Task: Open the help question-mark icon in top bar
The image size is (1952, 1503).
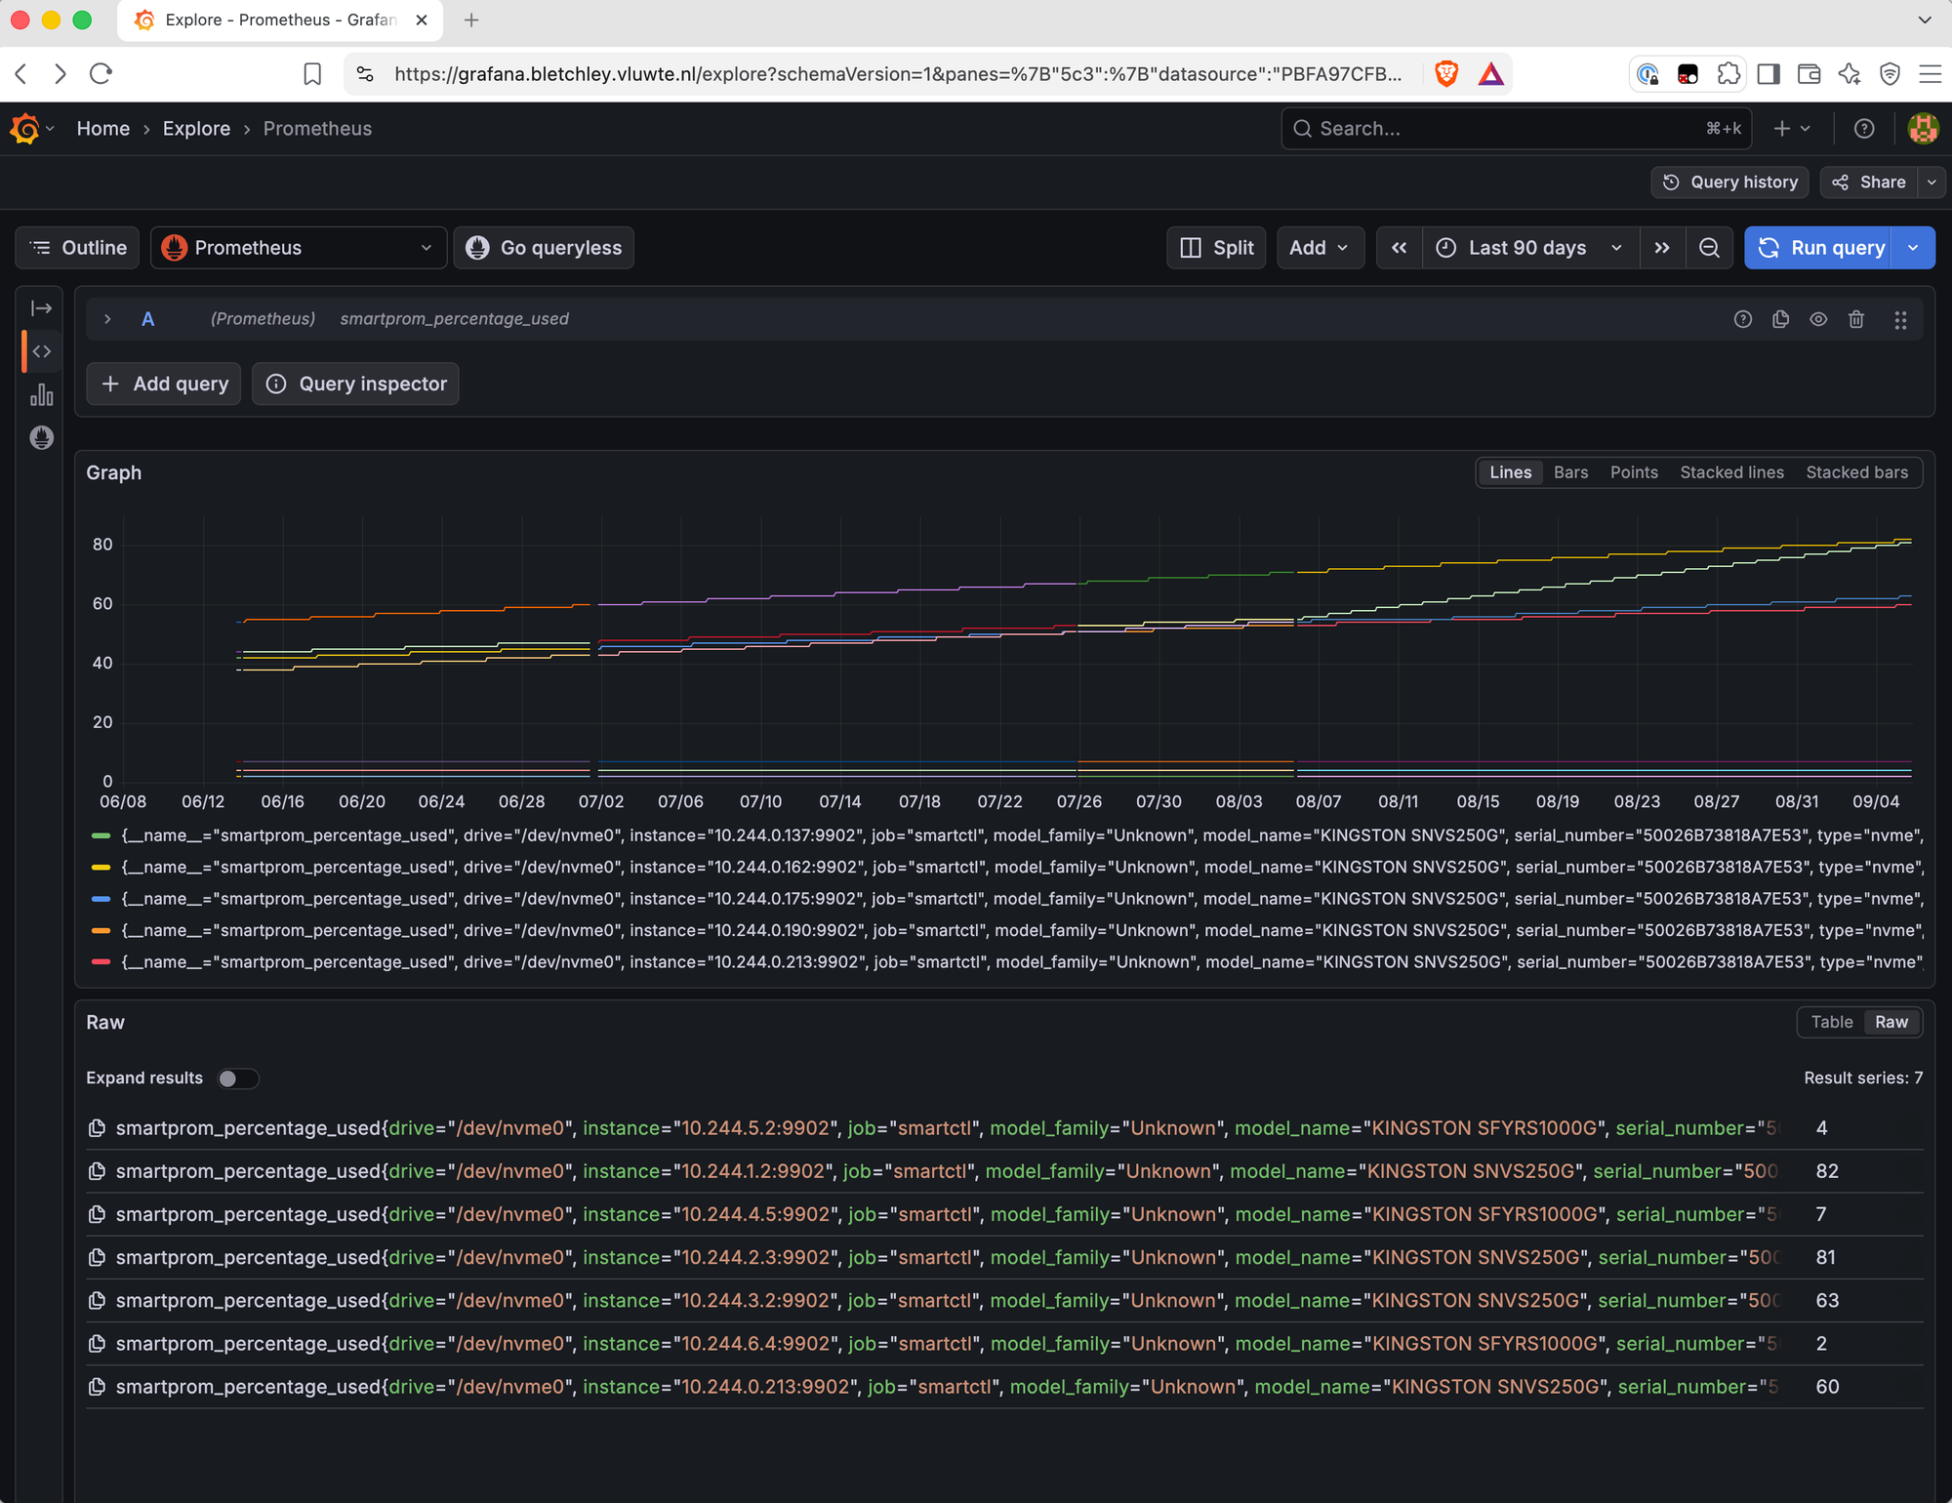Action: 1864,129
